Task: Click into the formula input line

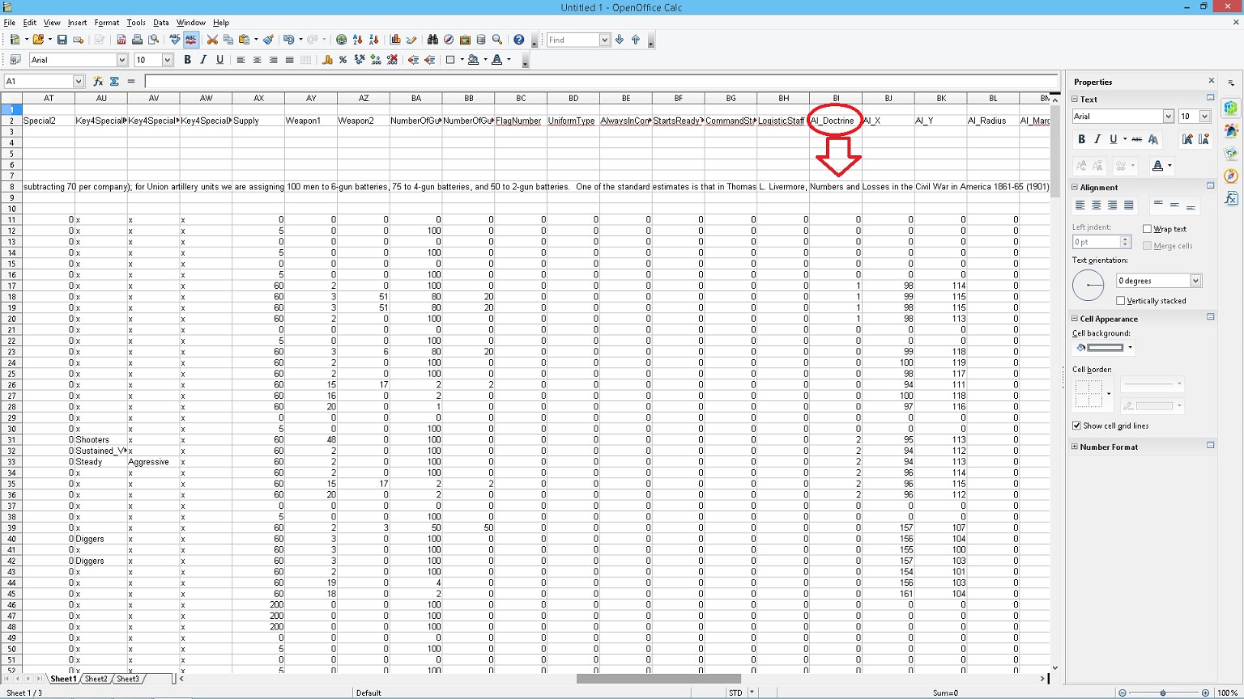Action: point(602,81)
